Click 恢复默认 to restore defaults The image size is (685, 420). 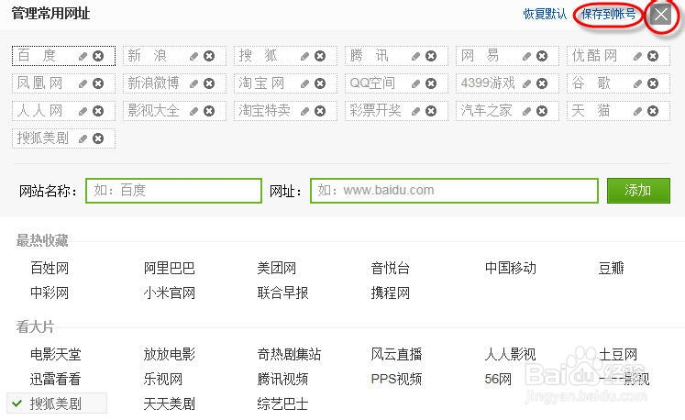(x=545, y=14)
